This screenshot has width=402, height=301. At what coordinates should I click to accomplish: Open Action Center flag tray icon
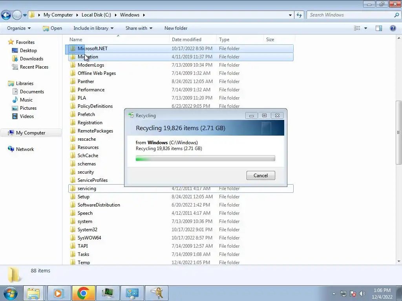[353, 294]
